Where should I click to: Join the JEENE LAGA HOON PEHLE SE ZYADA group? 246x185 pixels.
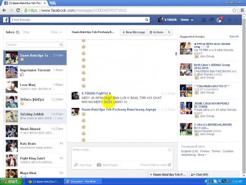204,116
